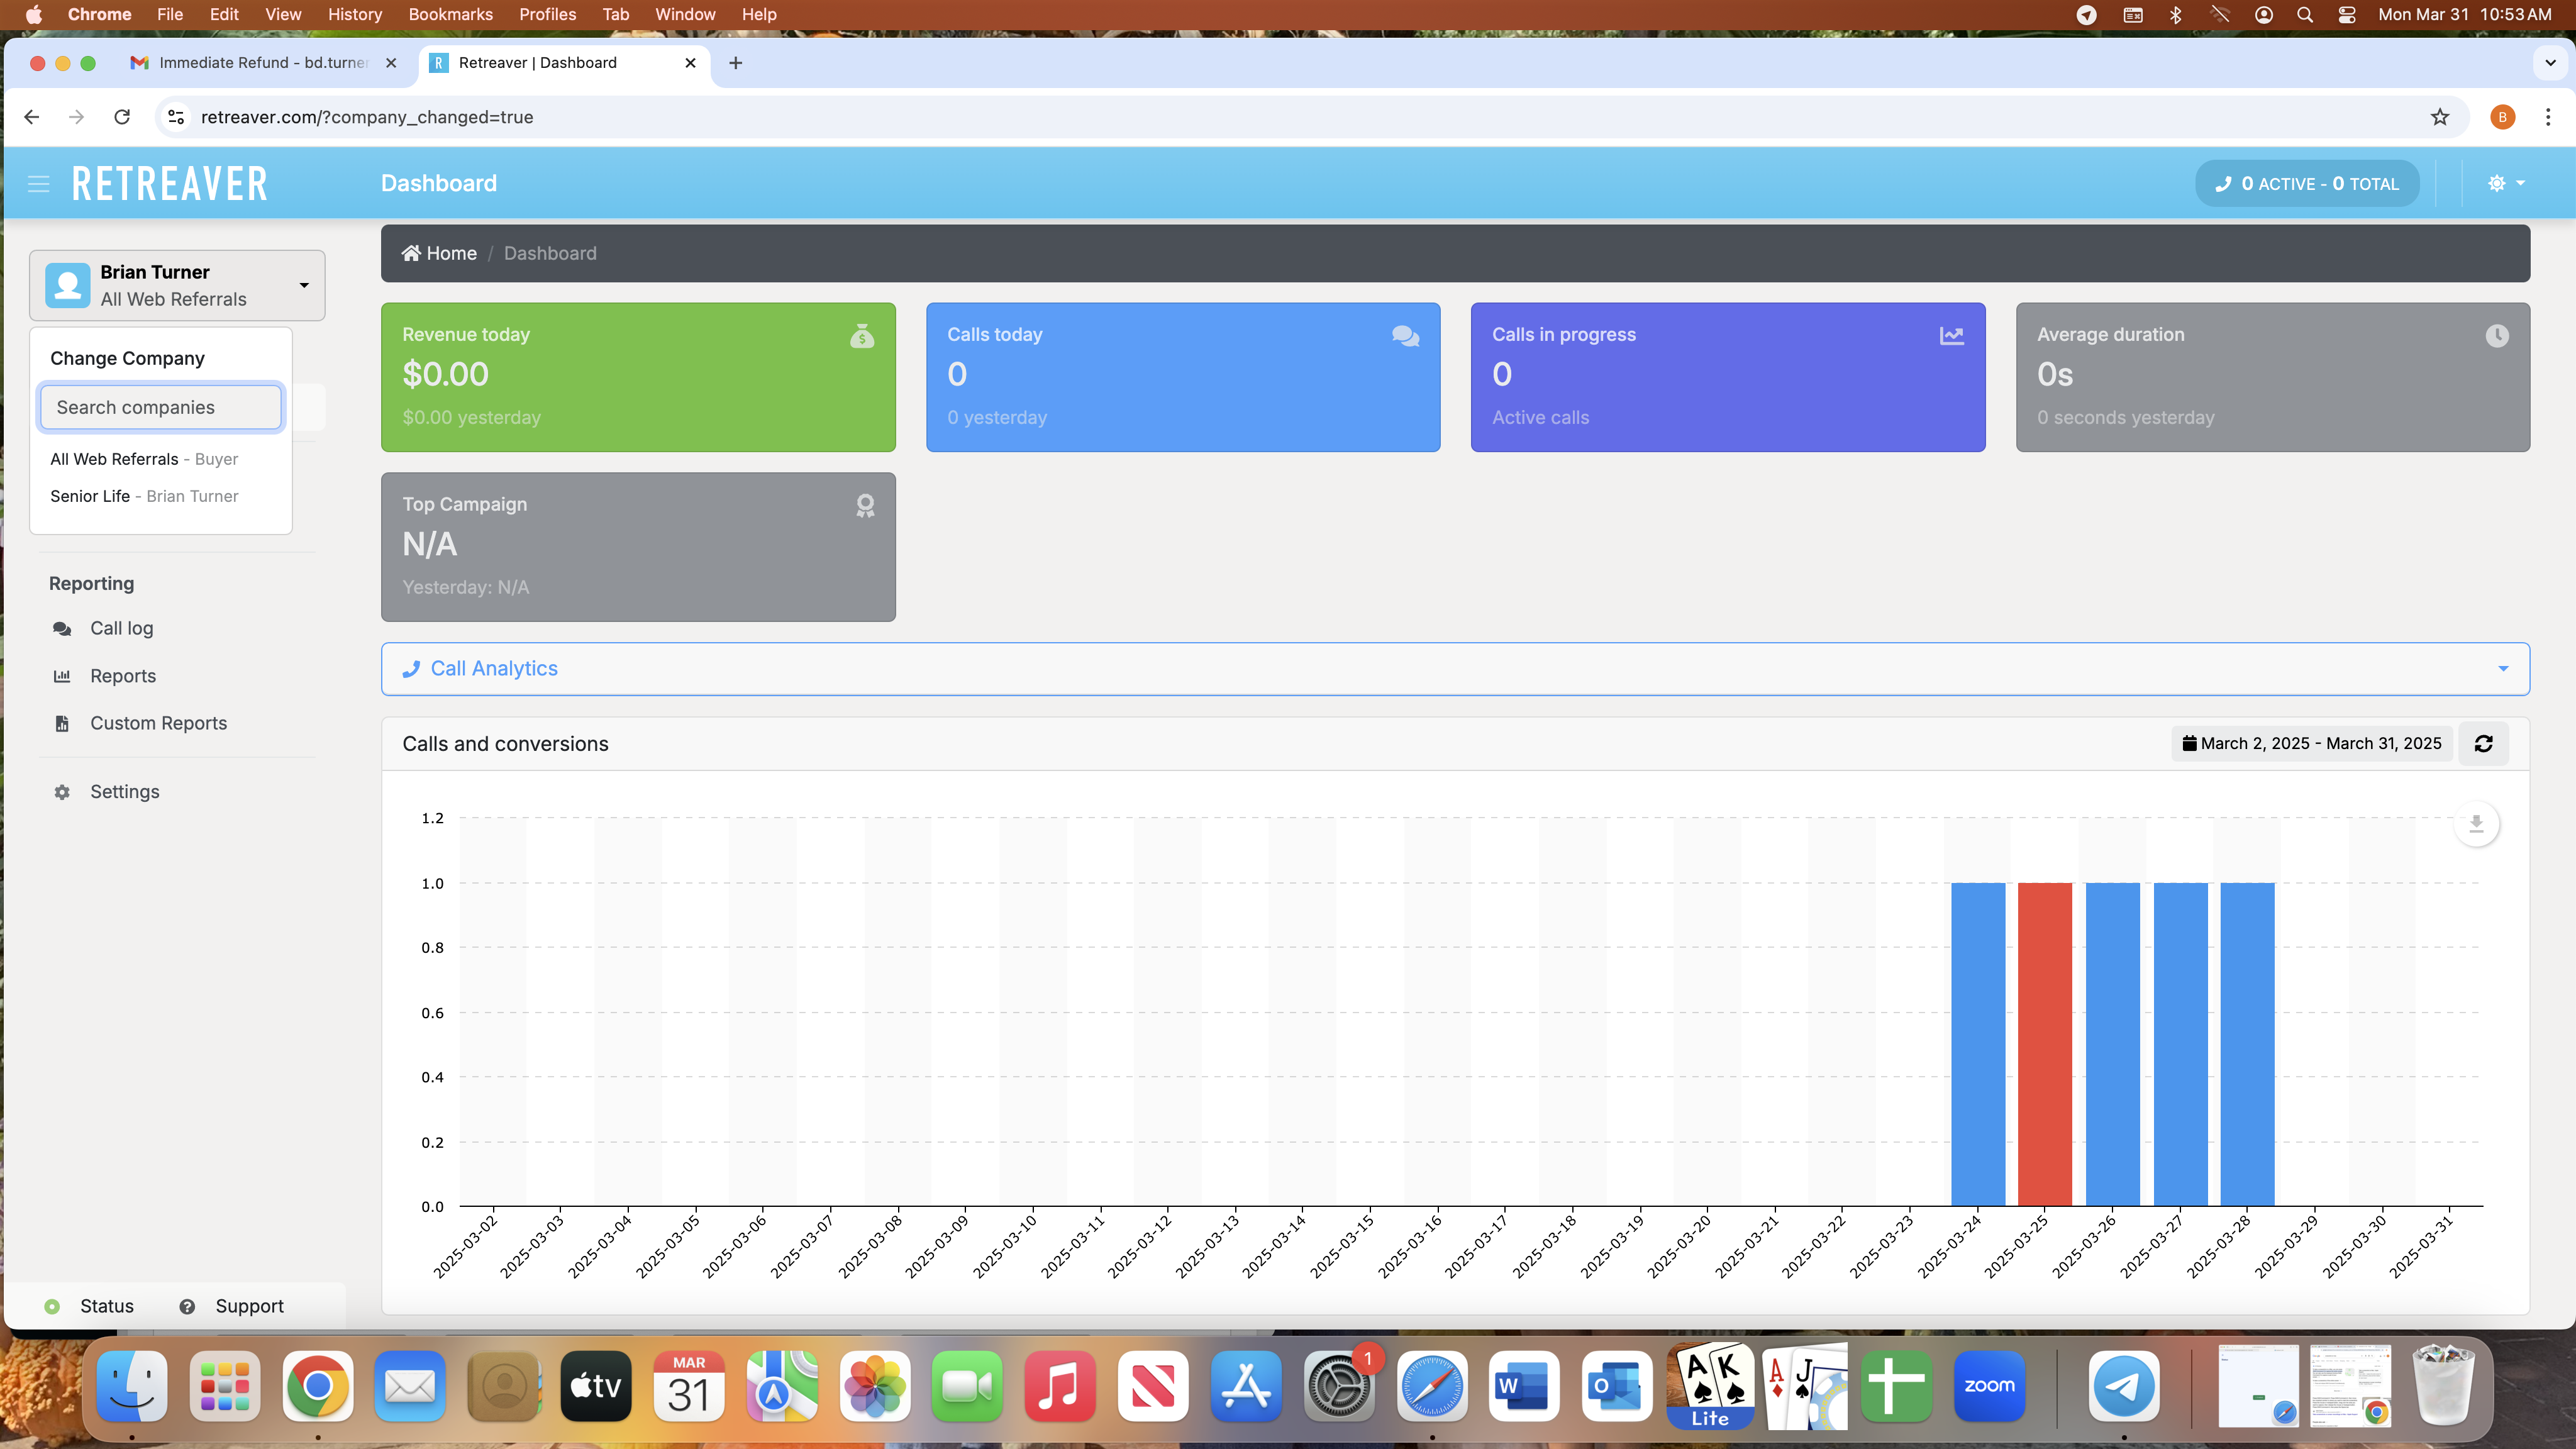Screen dimensions: 2576x1449
Task: Open the History menu in menu bar
Action: [354, 14]
